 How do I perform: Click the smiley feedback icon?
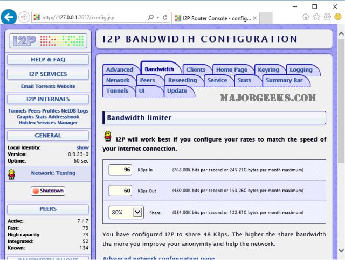click(x=338, y=17)
